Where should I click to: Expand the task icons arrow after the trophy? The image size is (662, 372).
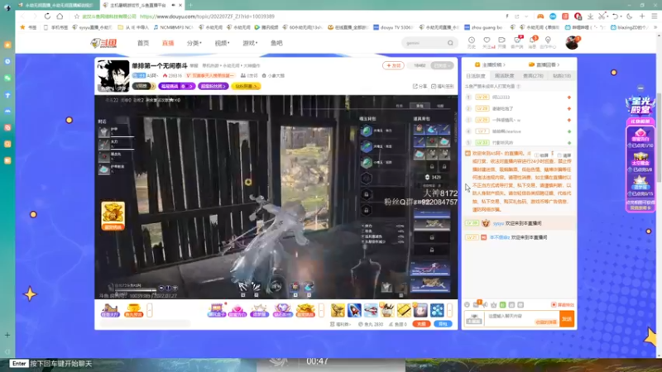coord(150,311)
